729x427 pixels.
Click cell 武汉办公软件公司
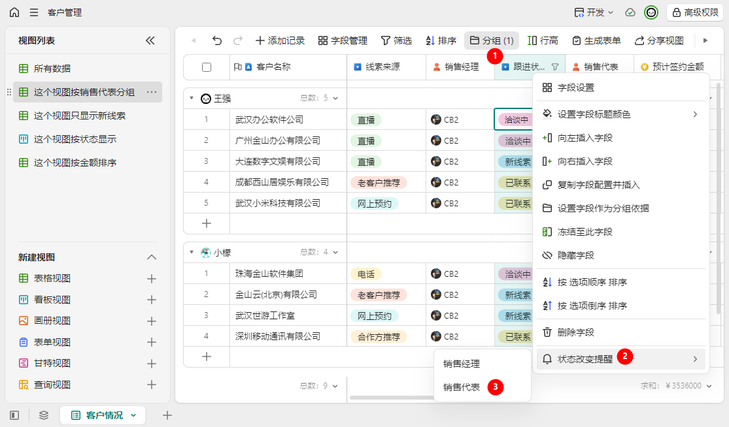click(x=288, y=119)
